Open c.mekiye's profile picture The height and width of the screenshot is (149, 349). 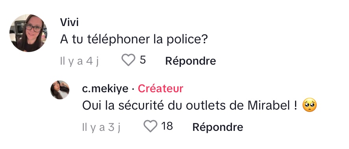click(60, 90)
